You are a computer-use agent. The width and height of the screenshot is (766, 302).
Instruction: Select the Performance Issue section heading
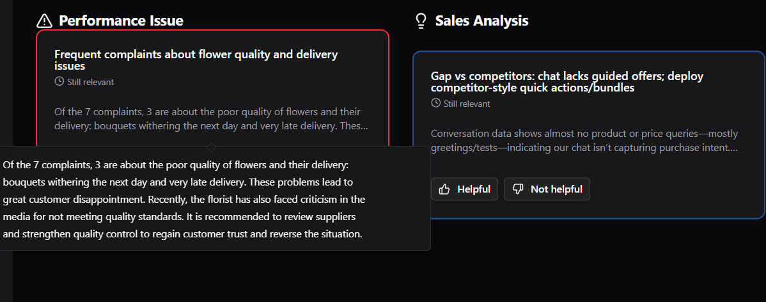(x=121, y=21)
